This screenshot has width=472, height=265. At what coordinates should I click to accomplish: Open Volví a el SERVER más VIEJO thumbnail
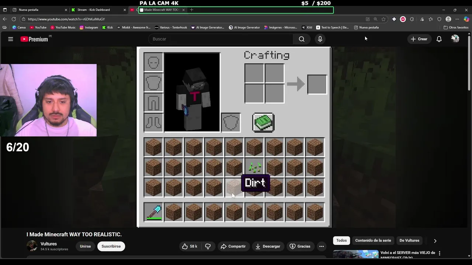[355, 255]
